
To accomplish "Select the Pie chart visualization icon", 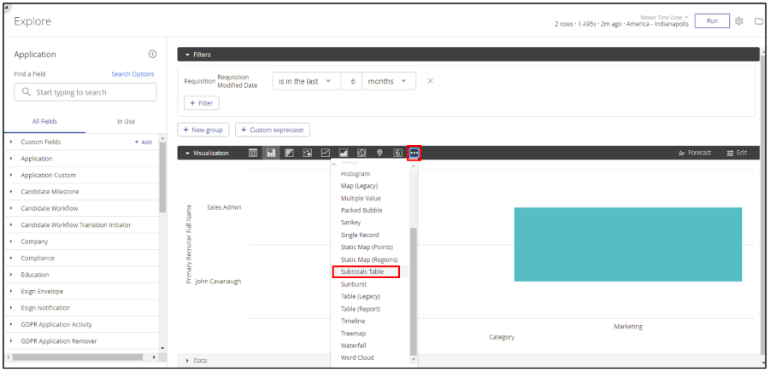I will pos(361,153).
